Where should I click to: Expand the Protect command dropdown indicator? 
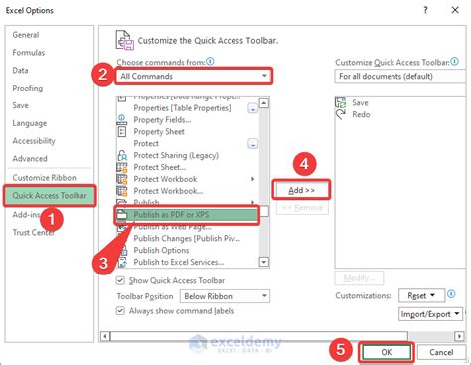tap(253, 144)
